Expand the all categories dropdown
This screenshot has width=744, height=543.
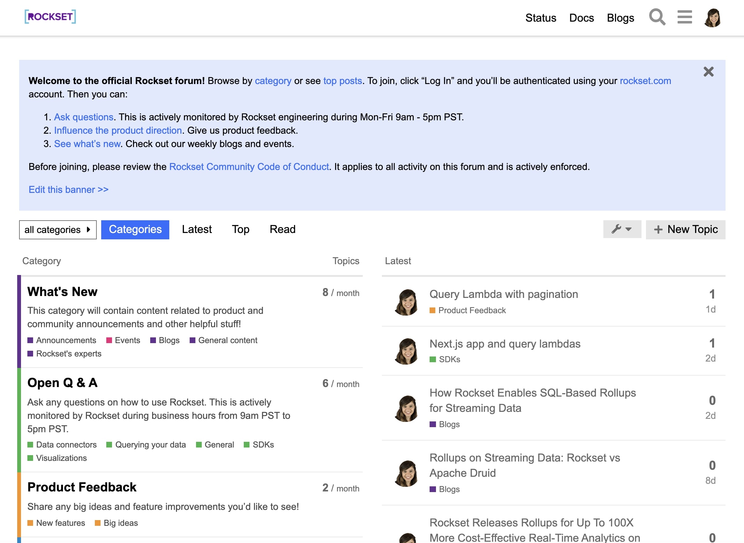pyautogui.click(x=58, y=230)
